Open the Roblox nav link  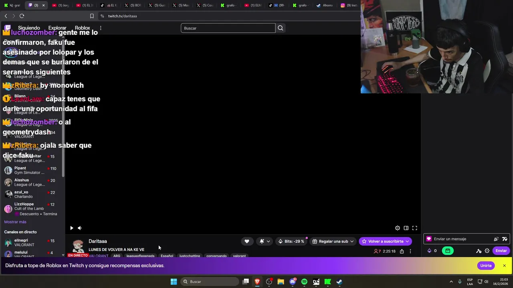pos(83,28)
